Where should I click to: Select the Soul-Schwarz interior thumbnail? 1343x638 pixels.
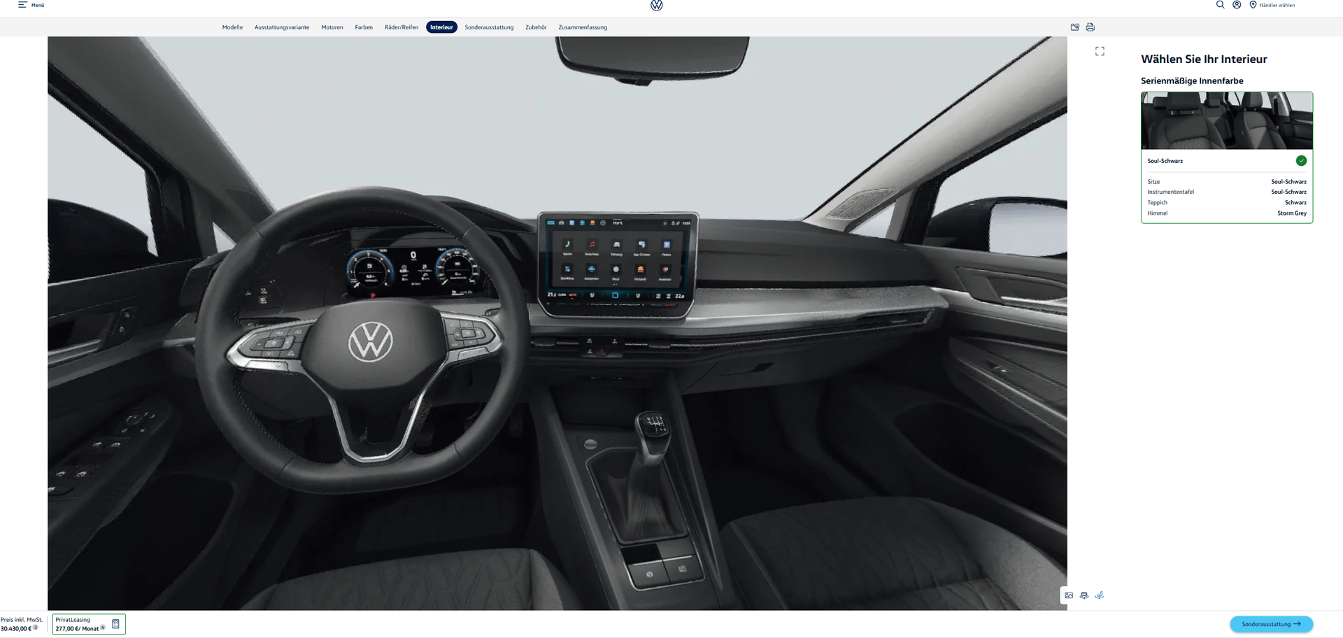[1227, 120]
